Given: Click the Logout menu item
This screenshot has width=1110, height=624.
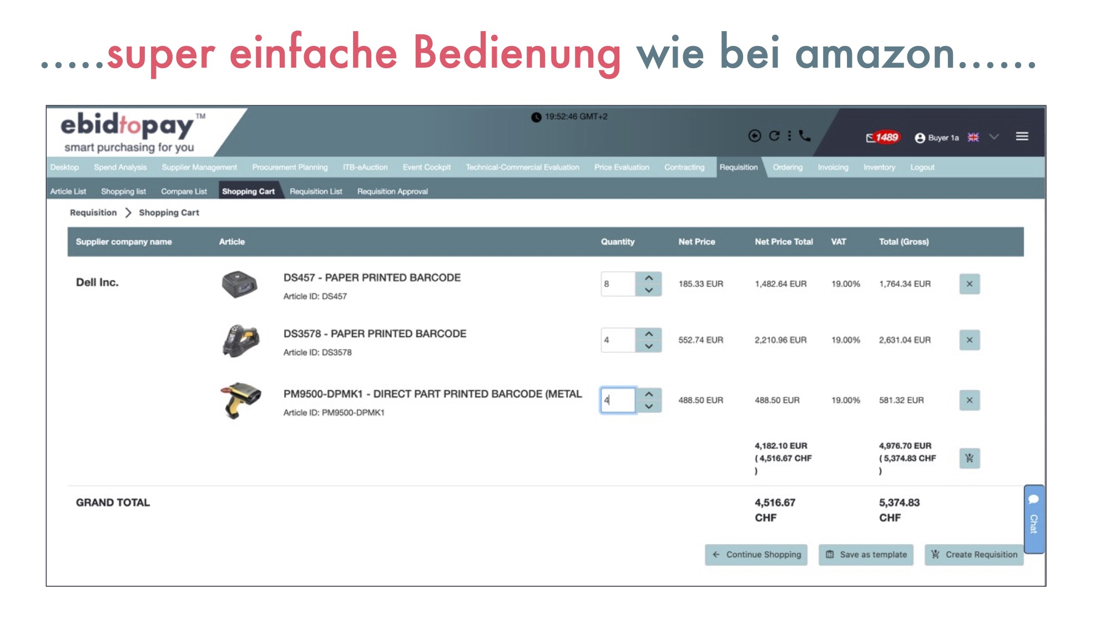Looking at the screenshot, I should tap(922, 167).
